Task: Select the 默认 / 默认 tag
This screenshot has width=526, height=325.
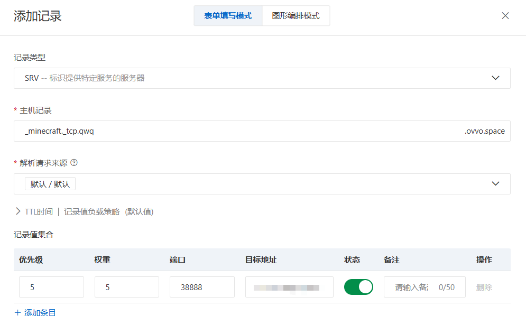Action: pos(50,184)
